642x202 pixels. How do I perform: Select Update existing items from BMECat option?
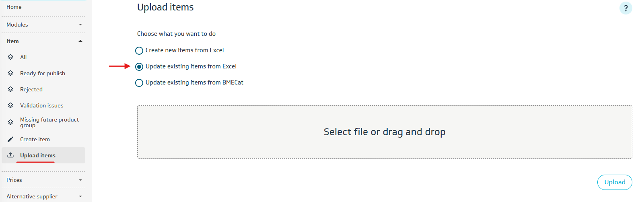pos(139,83)
